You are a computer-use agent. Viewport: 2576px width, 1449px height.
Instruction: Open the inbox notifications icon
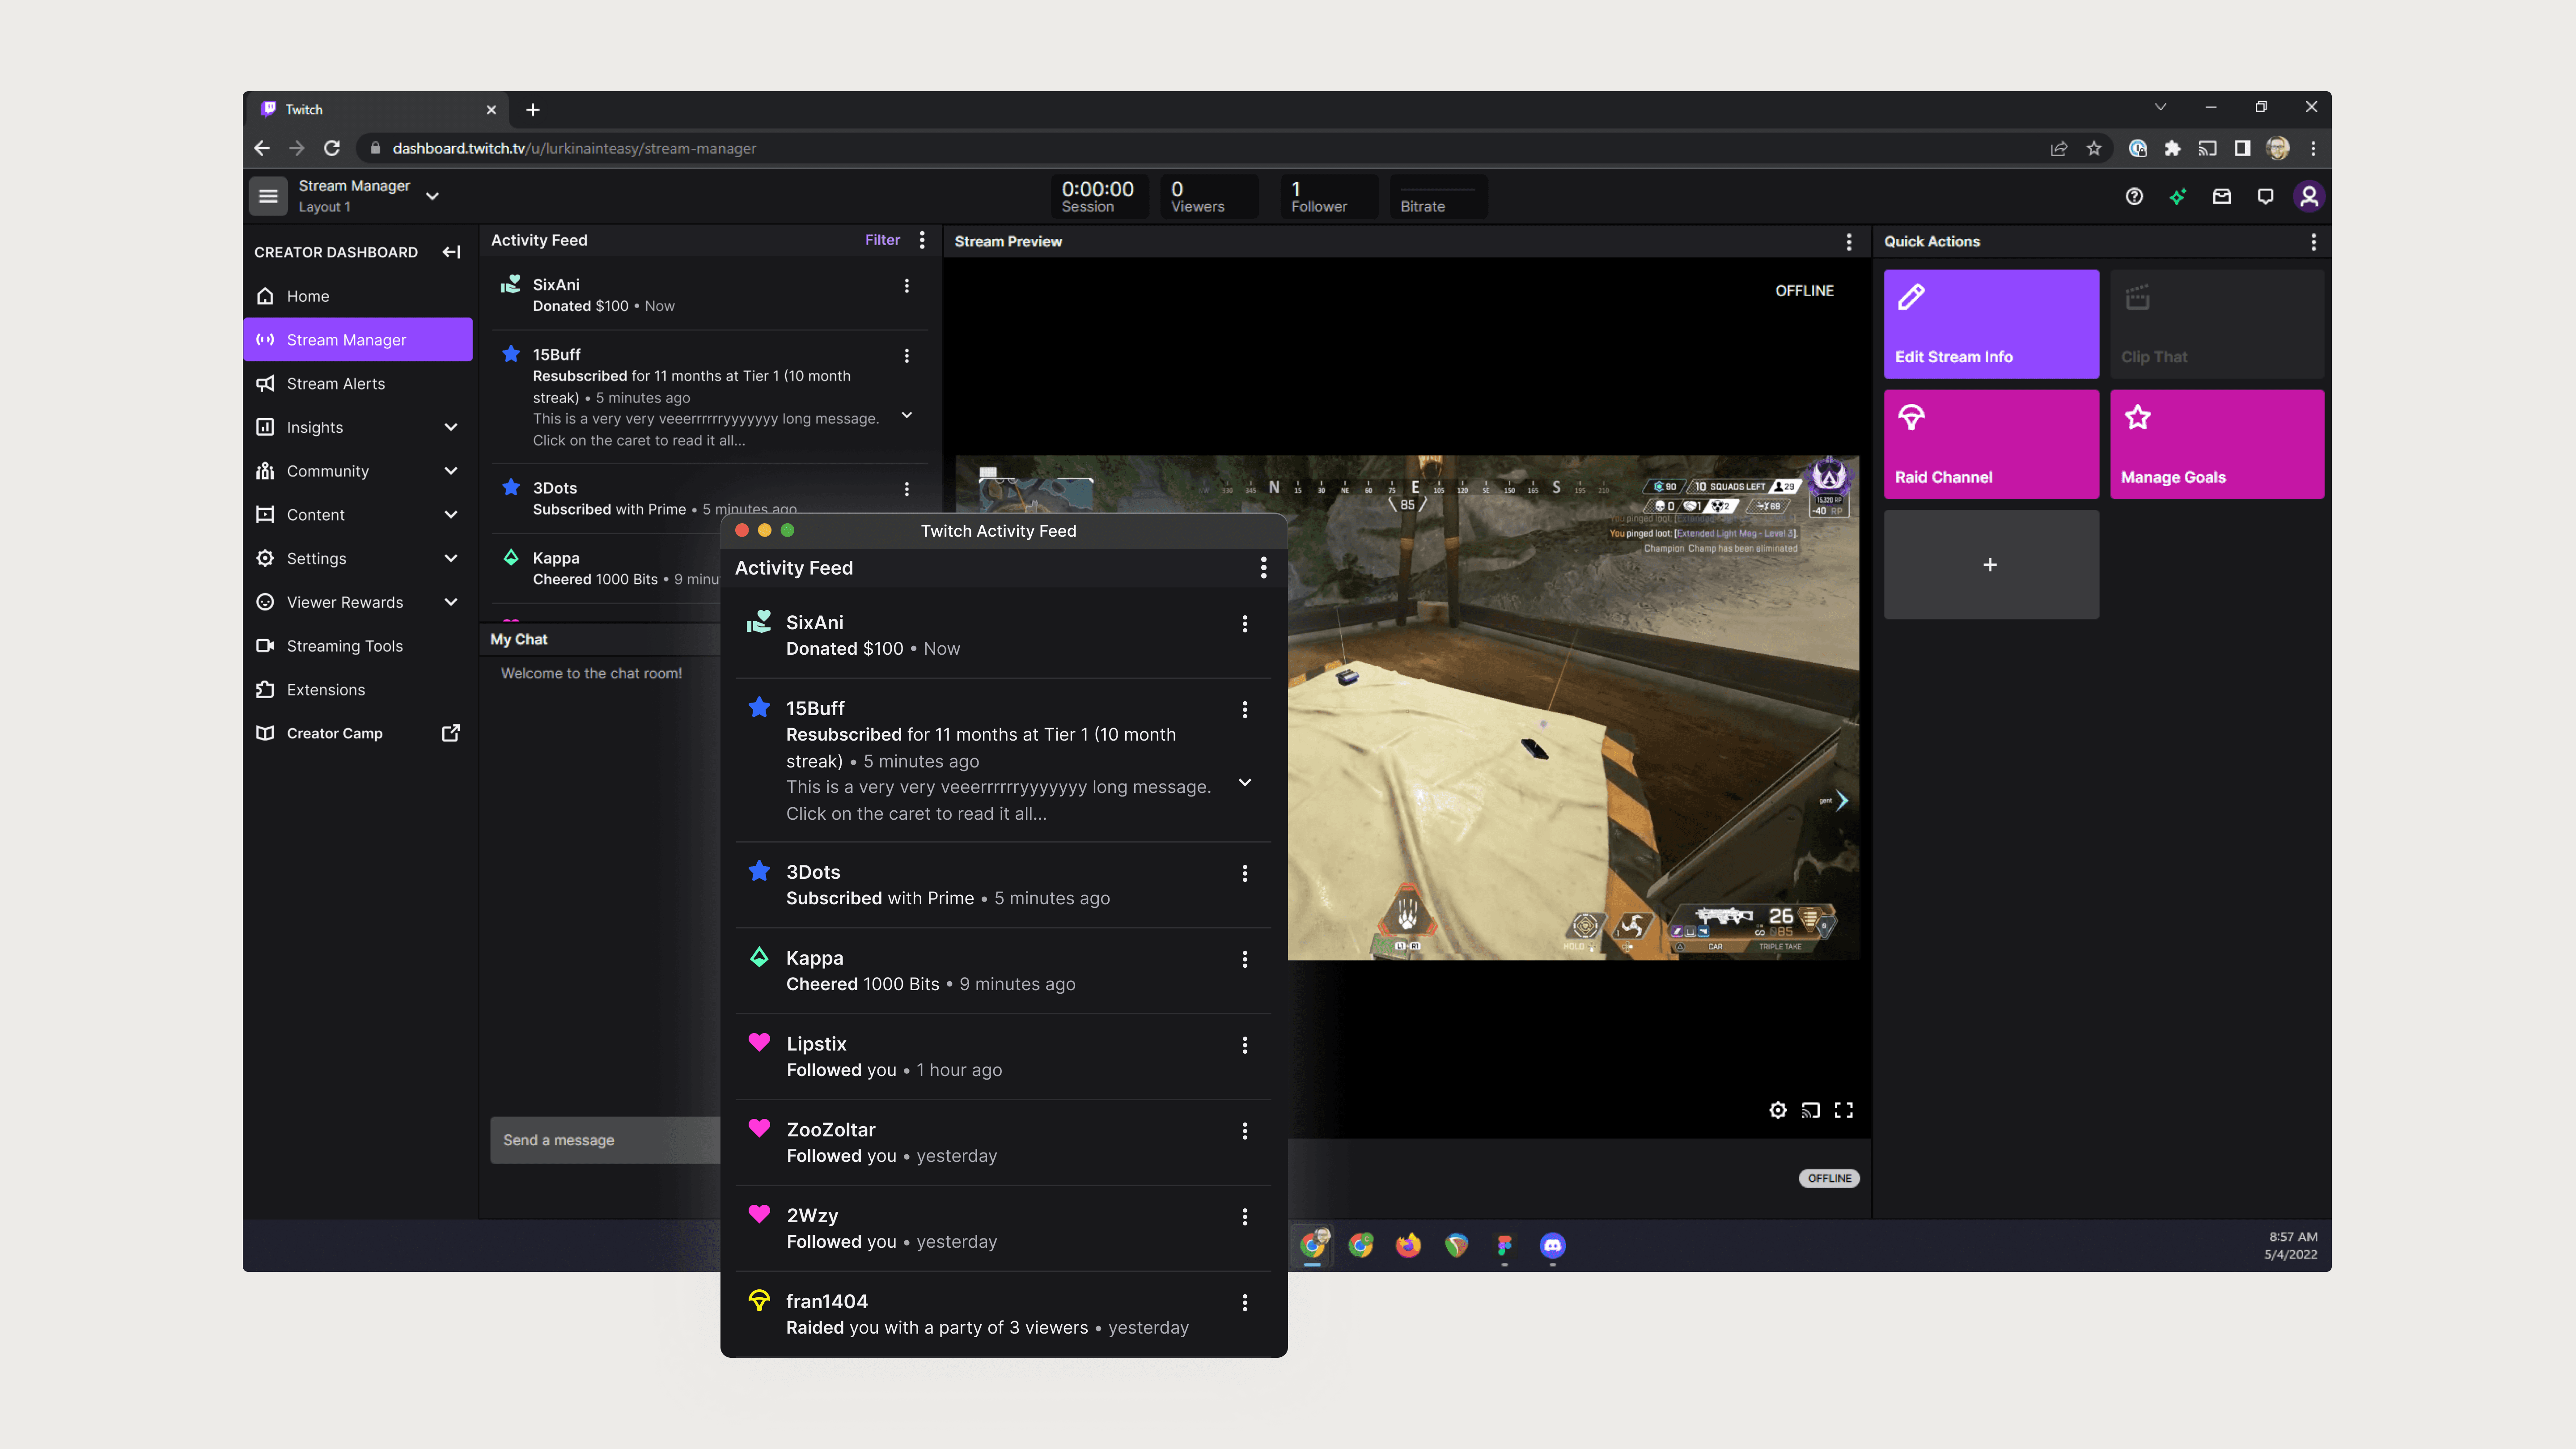[x=2221, y=196]
